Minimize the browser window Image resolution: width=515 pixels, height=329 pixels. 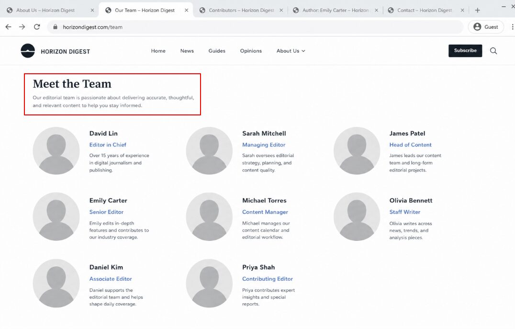tap(504, 7)
